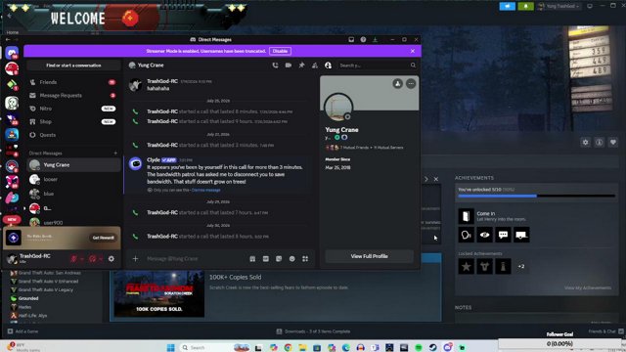
Task: Favorite the game with heart icon
Action: coord(613,142)
